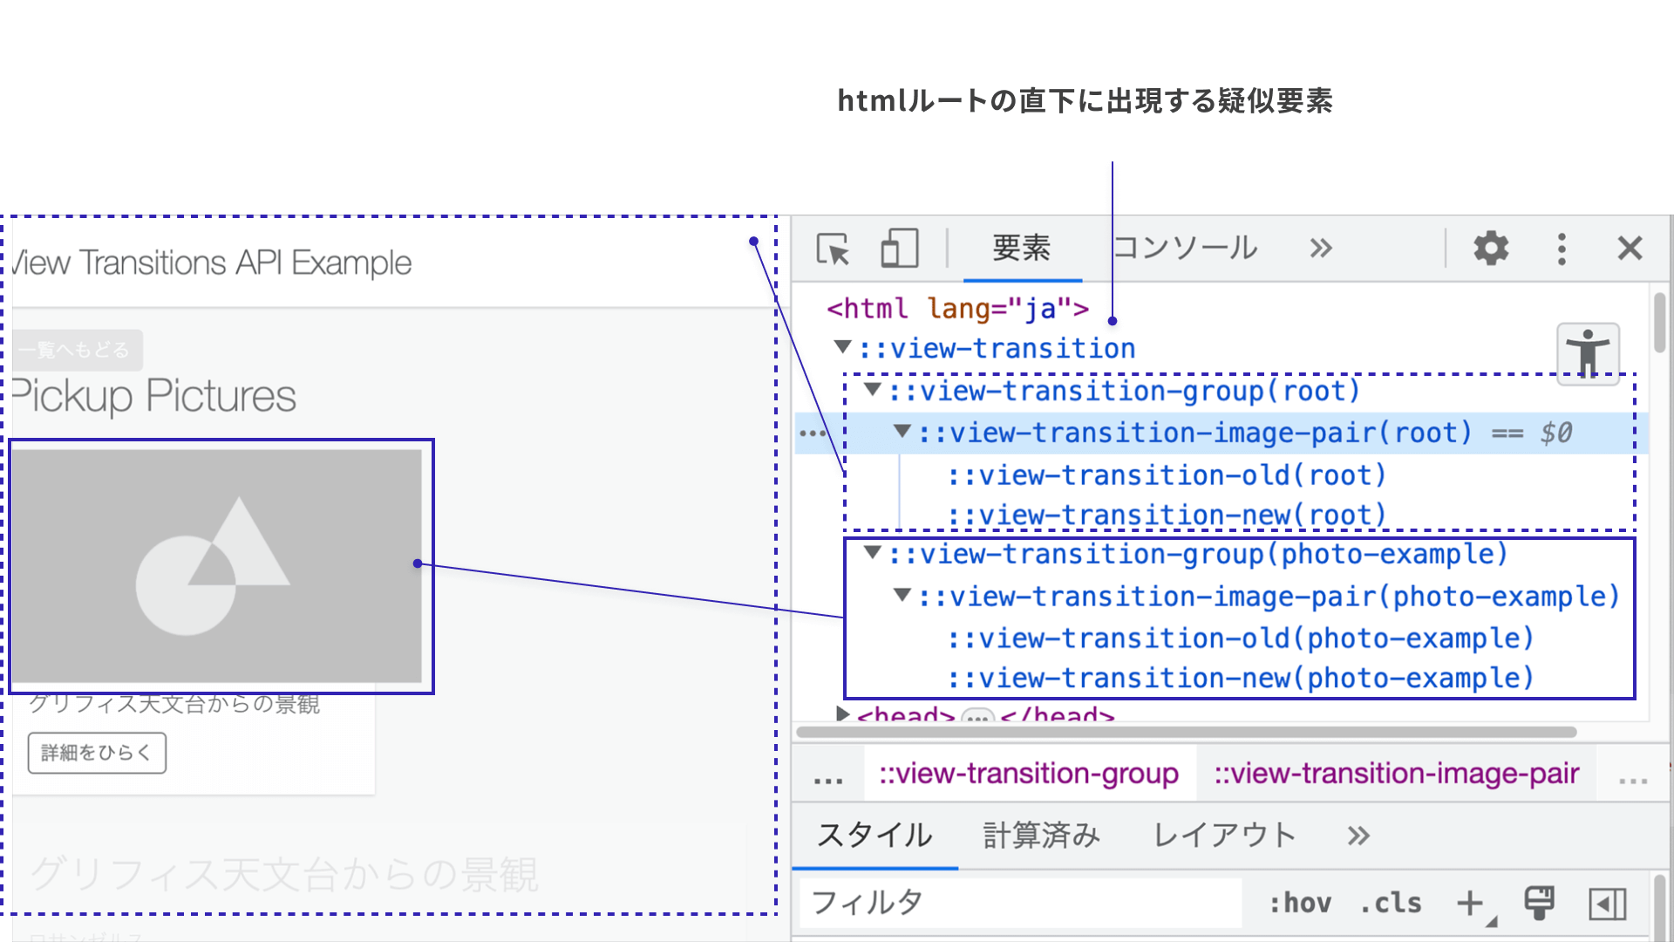Click the 詳細をひらく button
This screenshot has width=1674, height=942.
point(97,753)
